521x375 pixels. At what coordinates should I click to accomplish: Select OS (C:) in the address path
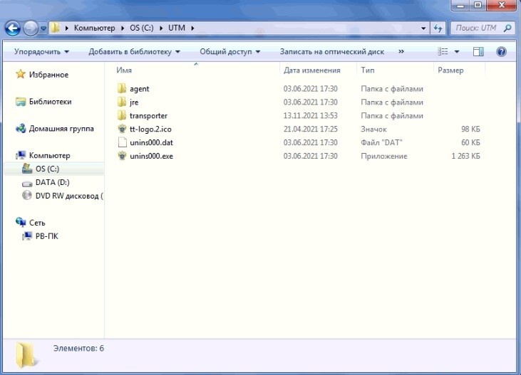[142, 28]
